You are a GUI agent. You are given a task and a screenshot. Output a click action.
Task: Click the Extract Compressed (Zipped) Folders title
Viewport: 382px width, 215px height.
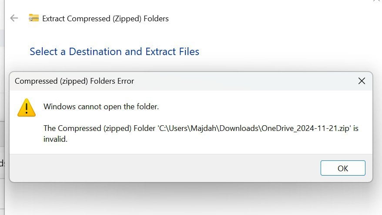105,19
